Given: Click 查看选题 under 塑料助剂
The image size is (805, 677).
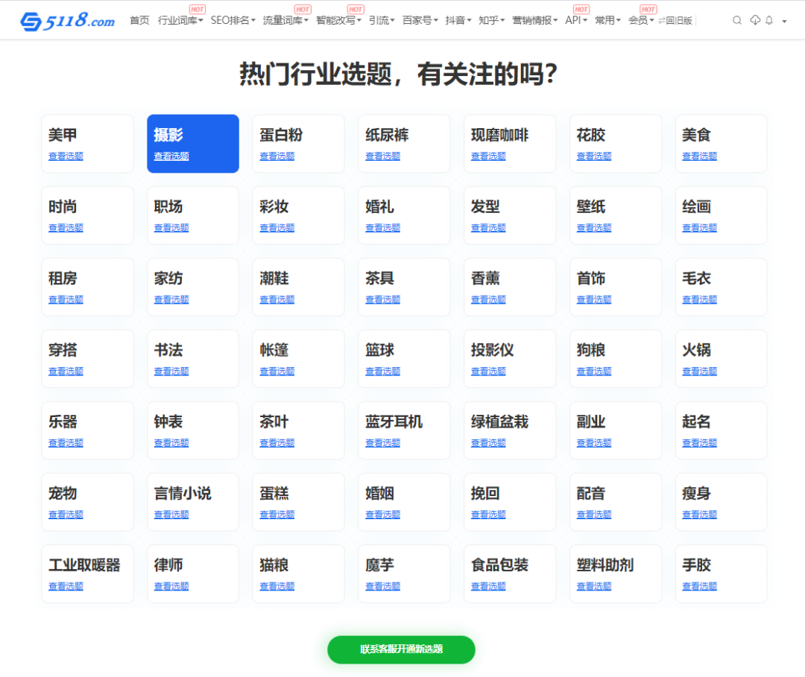Looking at the screenshot, I should pyautogui.click(x=594, y=586).
